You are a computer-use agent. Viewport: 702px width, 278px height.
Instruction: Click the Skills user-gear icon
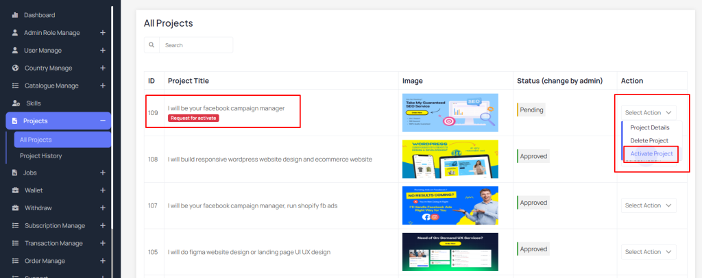click(x=16, y=103)
